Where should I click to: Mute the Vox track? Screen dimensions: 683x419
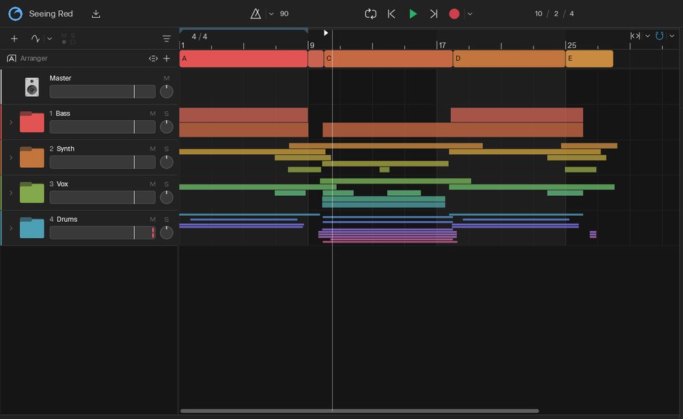click(x=152, y=184)
